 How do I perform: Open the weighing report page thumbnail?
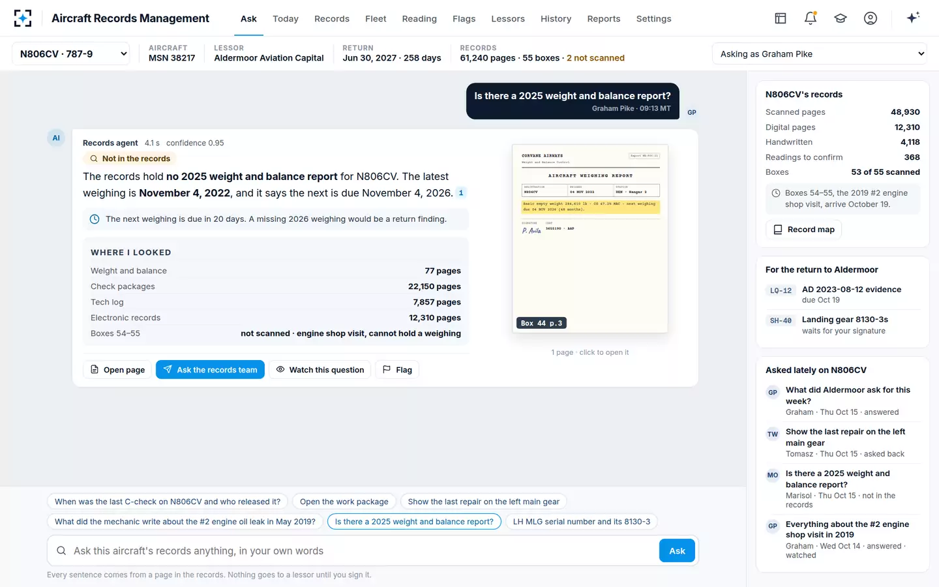tap(590, 239)
